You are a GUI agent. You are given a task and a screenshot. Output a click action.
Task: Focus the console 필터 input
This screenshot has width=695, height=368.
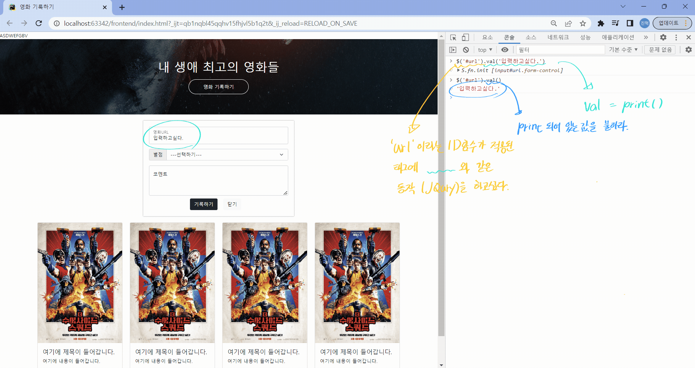point(560,50)
